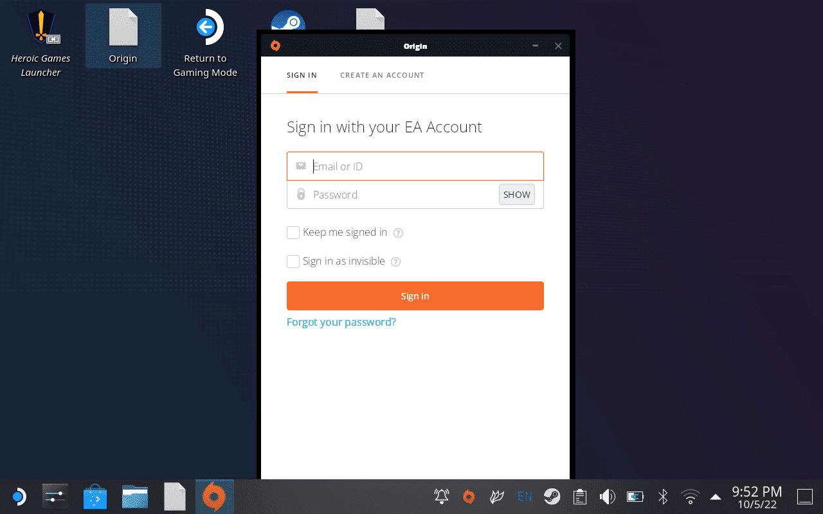
Task: Select the Heroic Games Launcher desktop icon
Action: 41,43
